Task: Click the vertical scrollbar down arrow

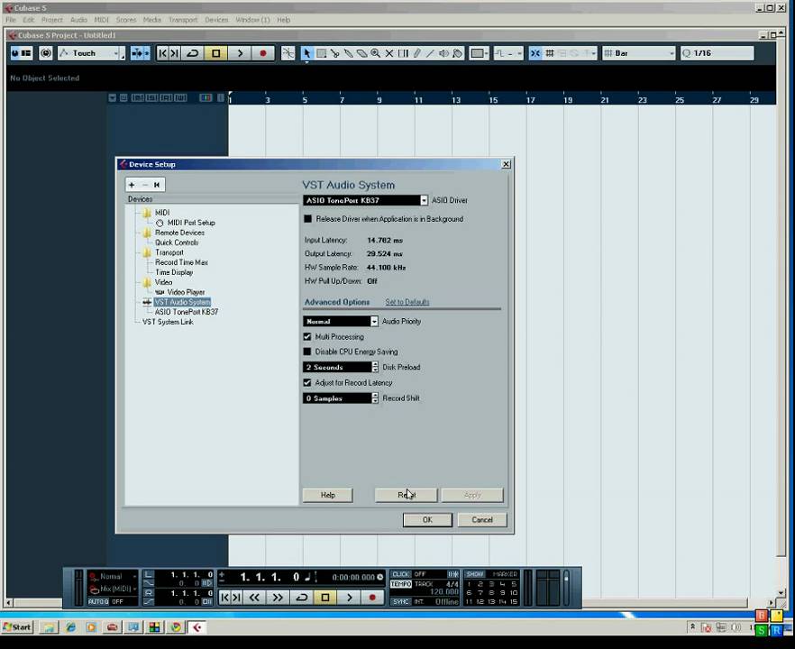Action: pos(781,592)
